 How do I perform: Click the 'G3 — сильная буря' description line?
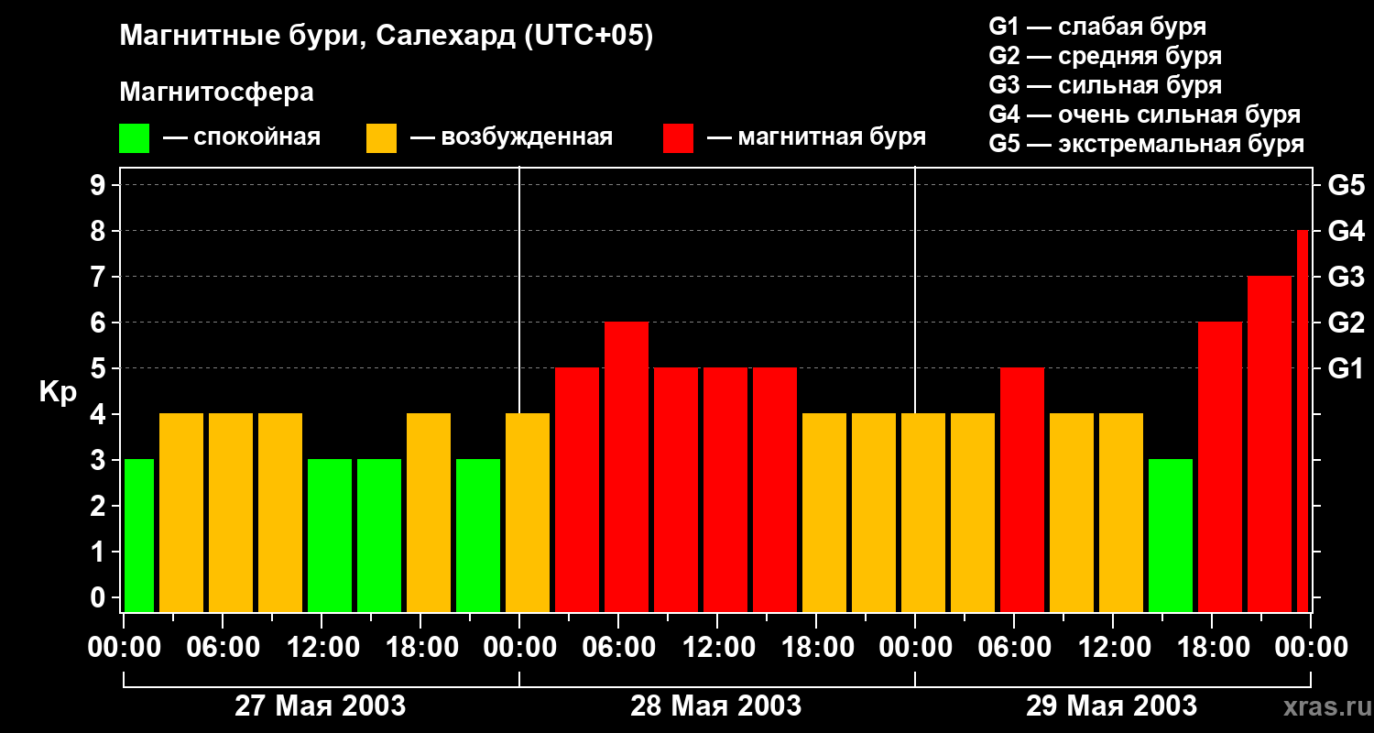tap(1106, 85)
